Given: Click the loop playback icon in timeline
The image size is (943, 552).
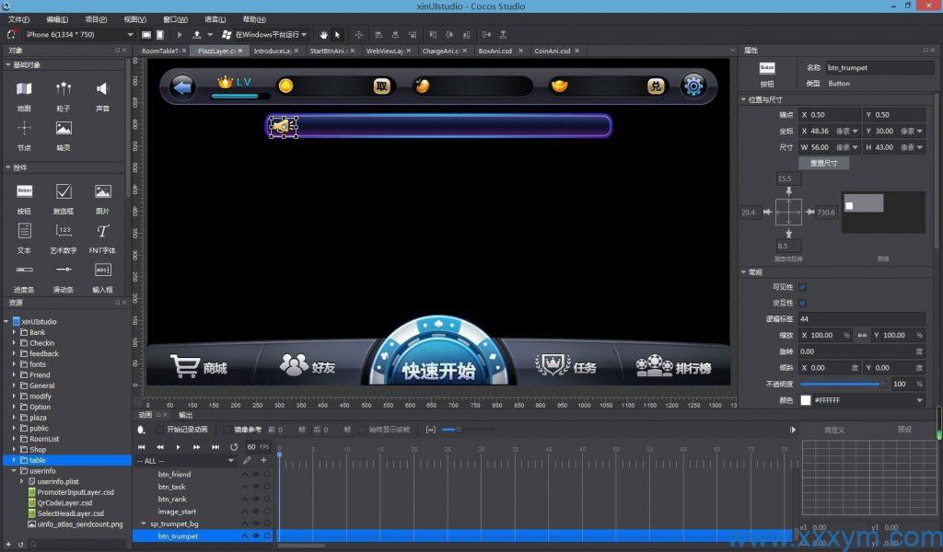Looking at the screenshot, I should pos(234,447).
